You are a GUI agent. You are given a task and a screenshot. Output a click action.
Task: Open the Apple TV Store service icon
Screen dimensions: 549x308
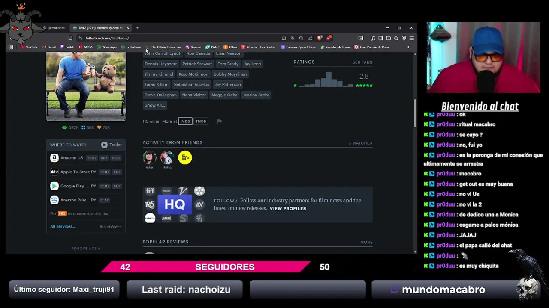pyautogui.click(x=54, y=172)
